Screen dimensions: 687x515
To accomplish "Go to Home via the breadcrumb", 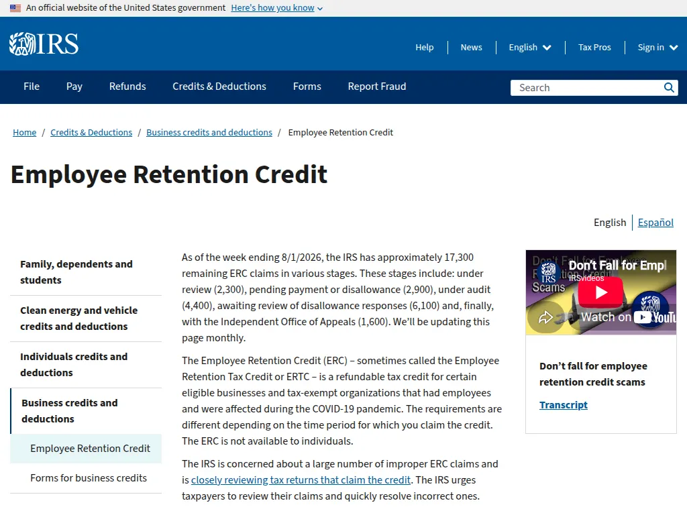I will tap(25, 132).
